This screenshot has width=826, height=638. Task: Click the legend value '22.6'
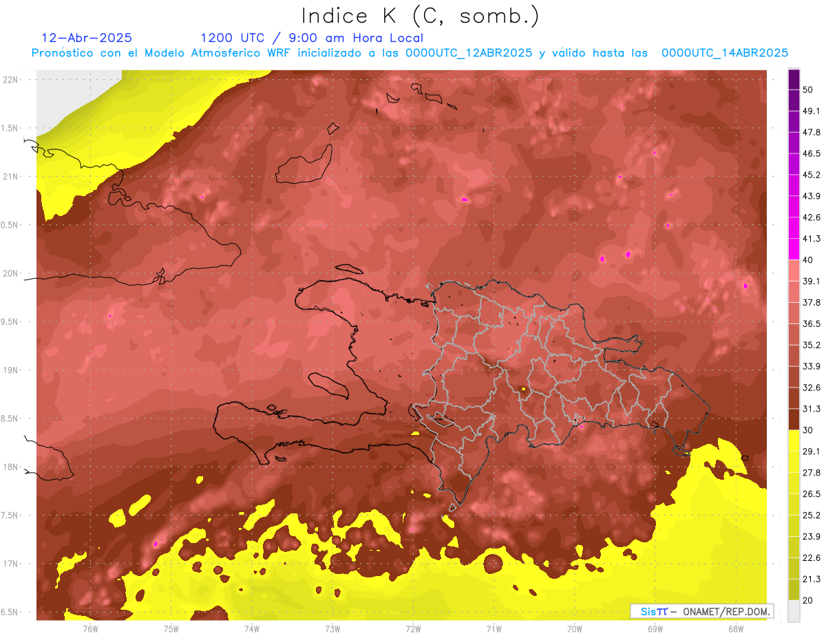(811, 558)
